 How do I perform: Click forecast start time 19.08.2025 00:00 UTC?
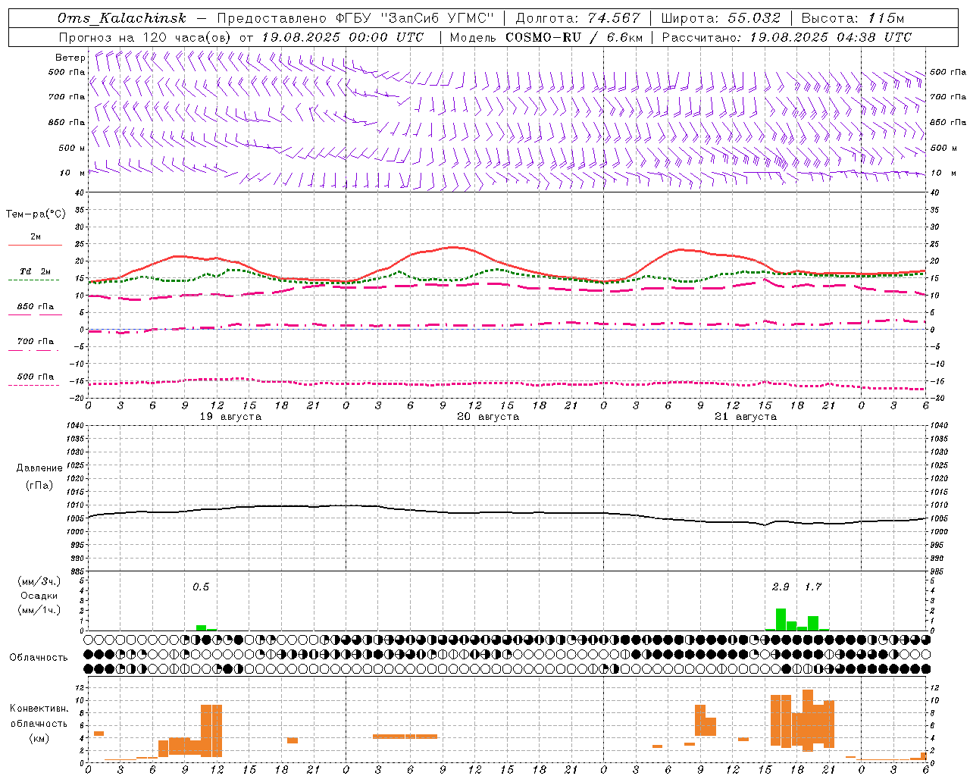point(343,37)
